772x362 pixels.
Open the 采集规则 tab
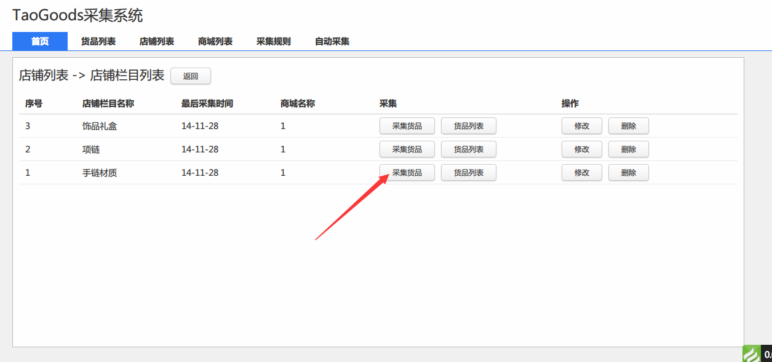coord(274,41)
